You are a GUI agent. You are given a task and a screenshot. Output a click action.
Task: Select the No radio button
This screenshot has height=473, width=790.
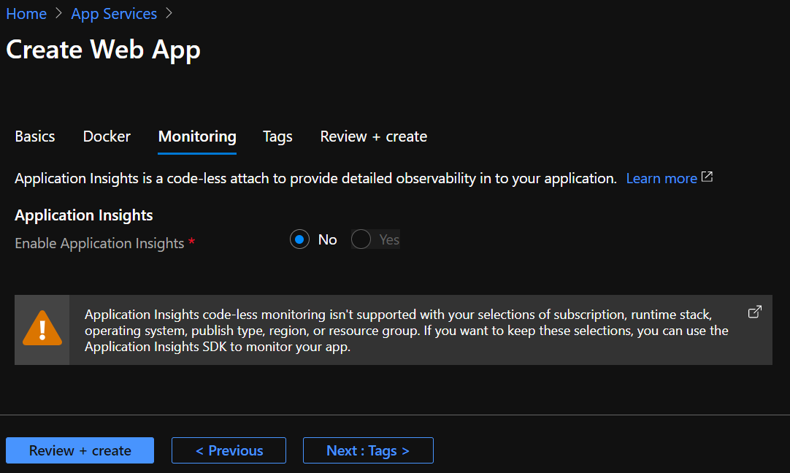pos(300,239)
